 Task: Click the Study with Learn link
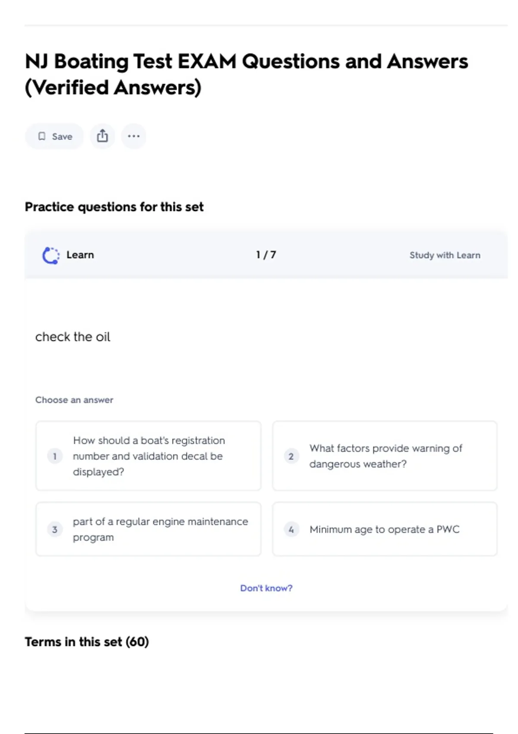(x=445, y=255)
